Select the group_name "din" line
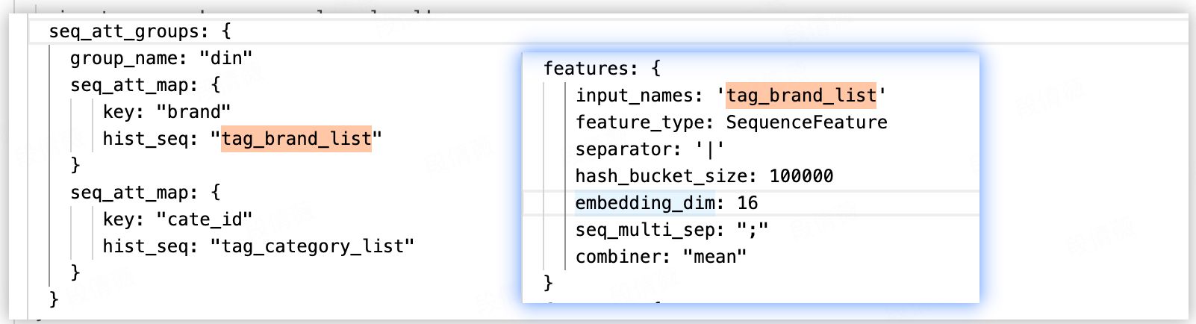This screenshot has height=324, width=1196. point(161,58)
